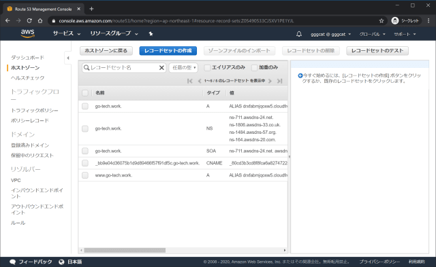Bookmark this page with star icon
The image size is (436, 267).
[x=381, y=21]
